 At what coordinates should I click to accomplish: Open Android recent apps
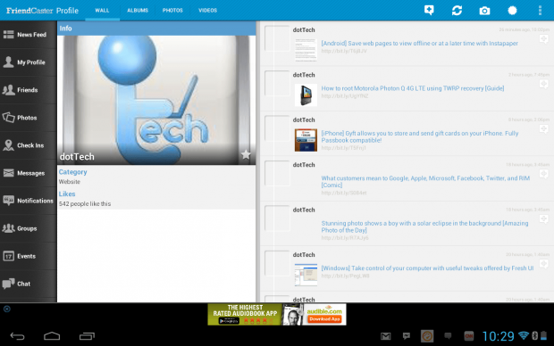pyautogui.click(x=87, y=336)
